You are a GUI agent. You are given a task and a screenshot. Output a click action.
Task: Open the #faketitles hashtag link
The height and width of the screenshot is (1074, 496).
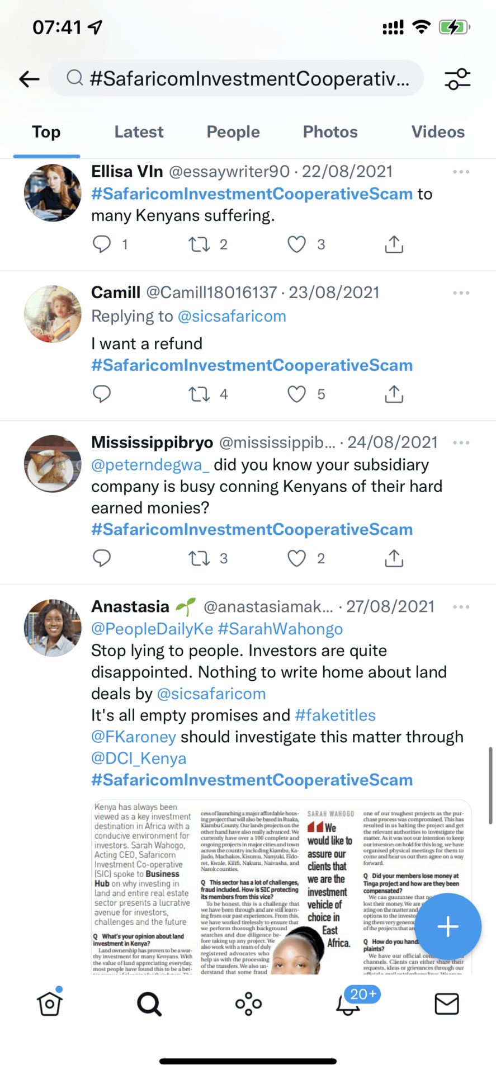click(335, 715)
